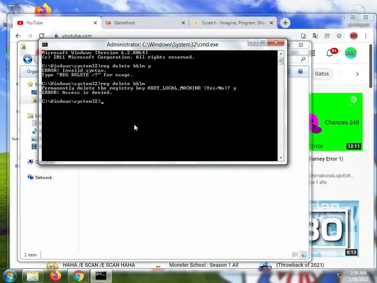
Task: Open Monster School : Season 1 video
Action: pyautogui.click(x=204, y=265)
